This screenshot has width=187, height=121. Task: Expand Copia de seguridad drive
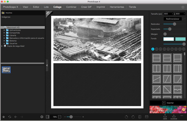tap(2, 46)
